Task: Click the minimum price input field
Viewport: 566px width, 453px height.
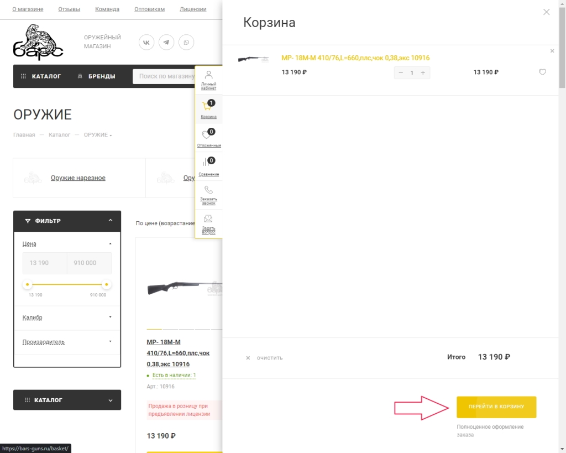Action: (x=44, y=263)
